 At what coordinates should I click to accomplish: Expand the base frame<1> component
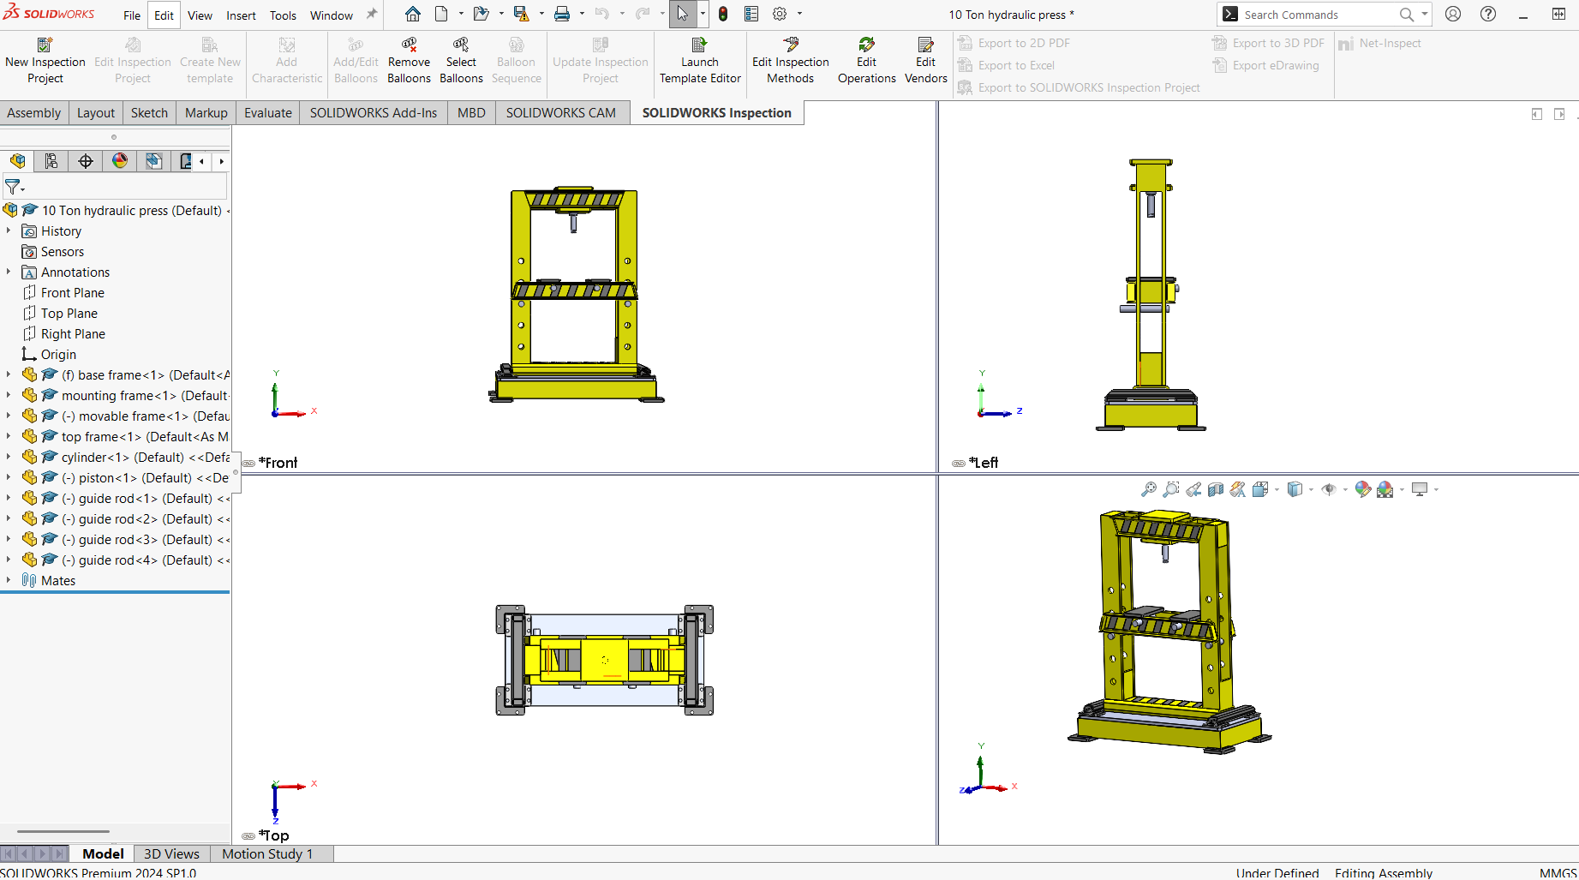(x=9, y=374)
